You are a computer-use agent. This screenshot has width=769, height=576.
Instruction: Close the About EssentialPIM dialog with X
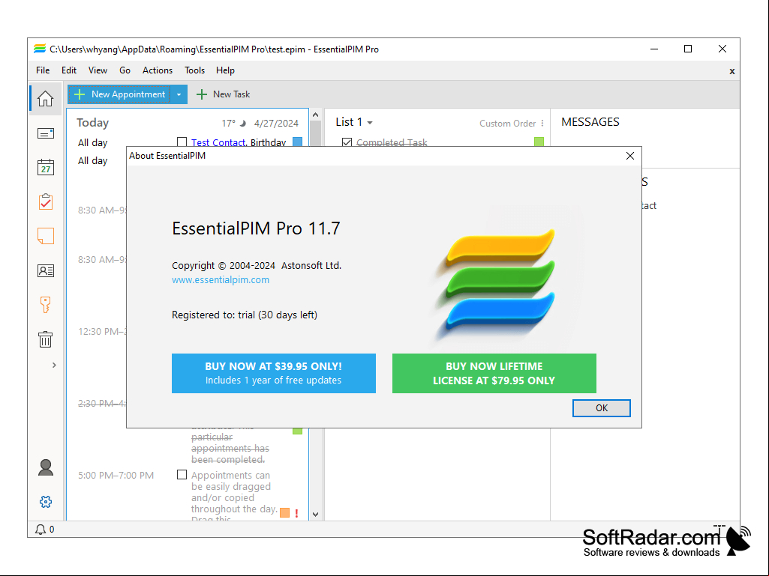(x=630, y=156)
